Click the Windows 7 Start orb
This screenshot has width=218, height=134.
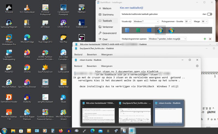click(4, 131)
